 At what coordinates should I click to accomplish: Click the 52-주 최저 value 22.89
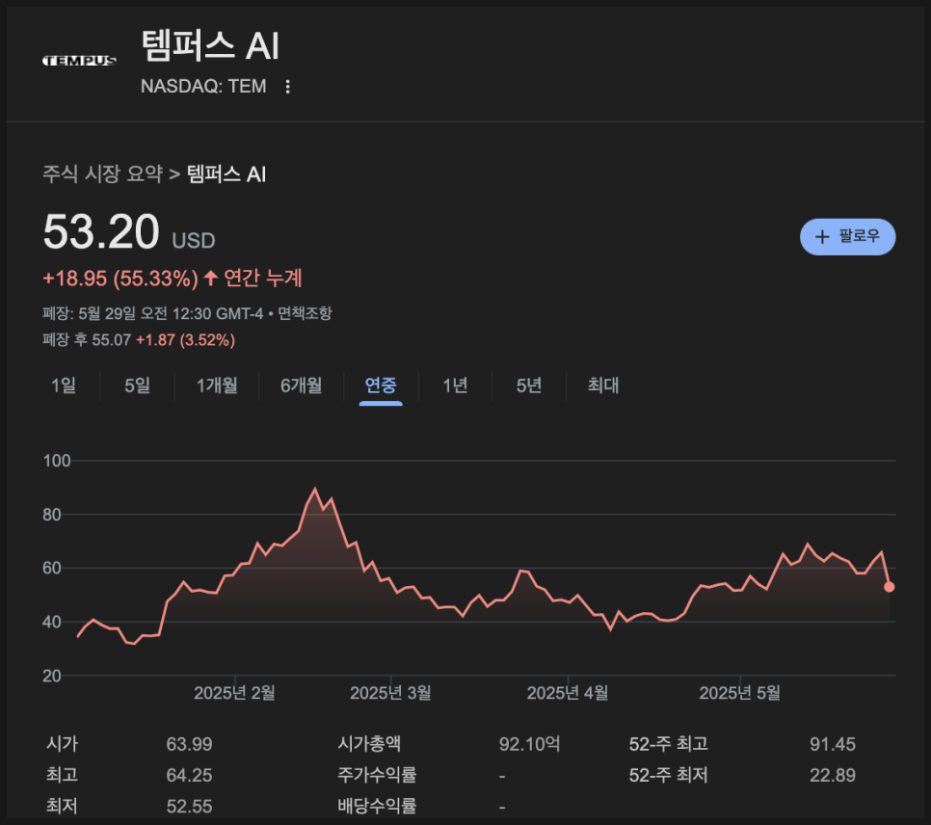(833, 775)
